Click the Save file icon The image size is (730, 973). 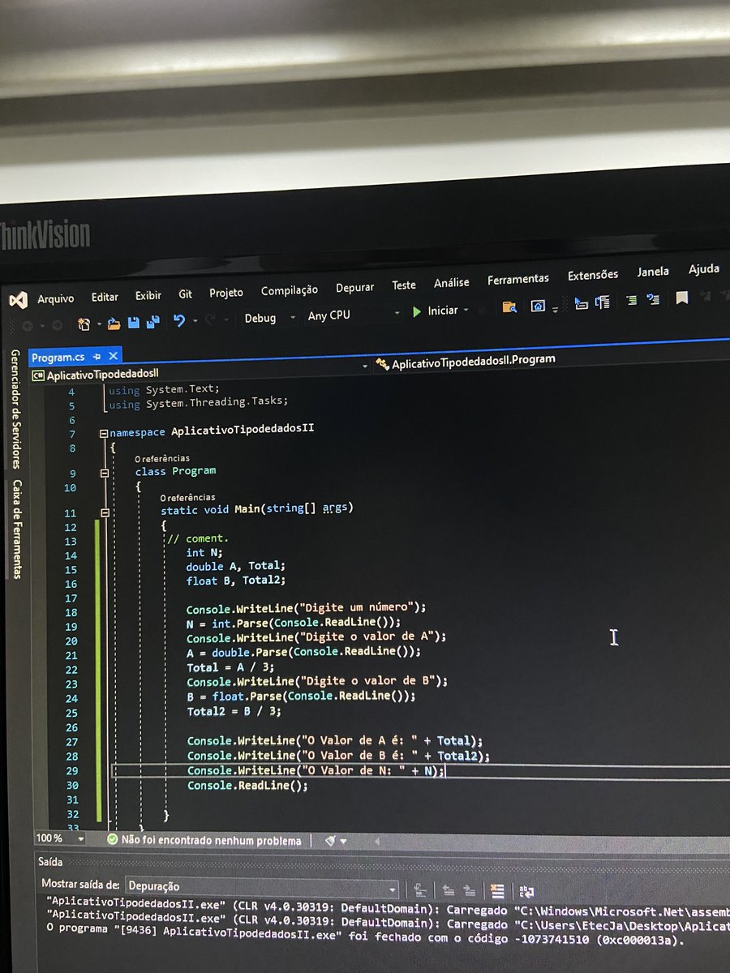[134, 322]
